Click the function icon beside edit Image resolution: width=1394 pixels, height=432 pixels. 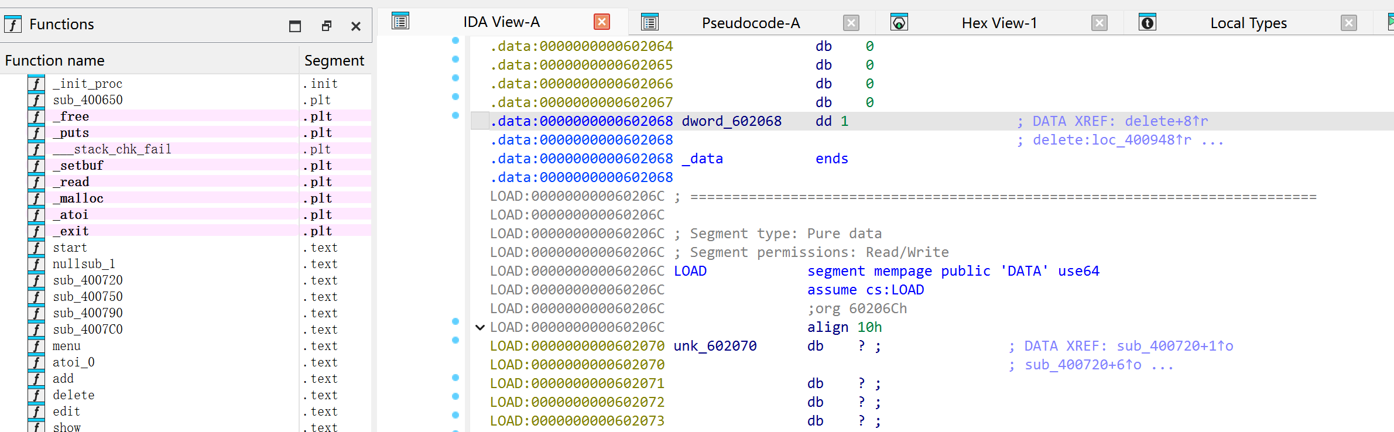point(36,412)
